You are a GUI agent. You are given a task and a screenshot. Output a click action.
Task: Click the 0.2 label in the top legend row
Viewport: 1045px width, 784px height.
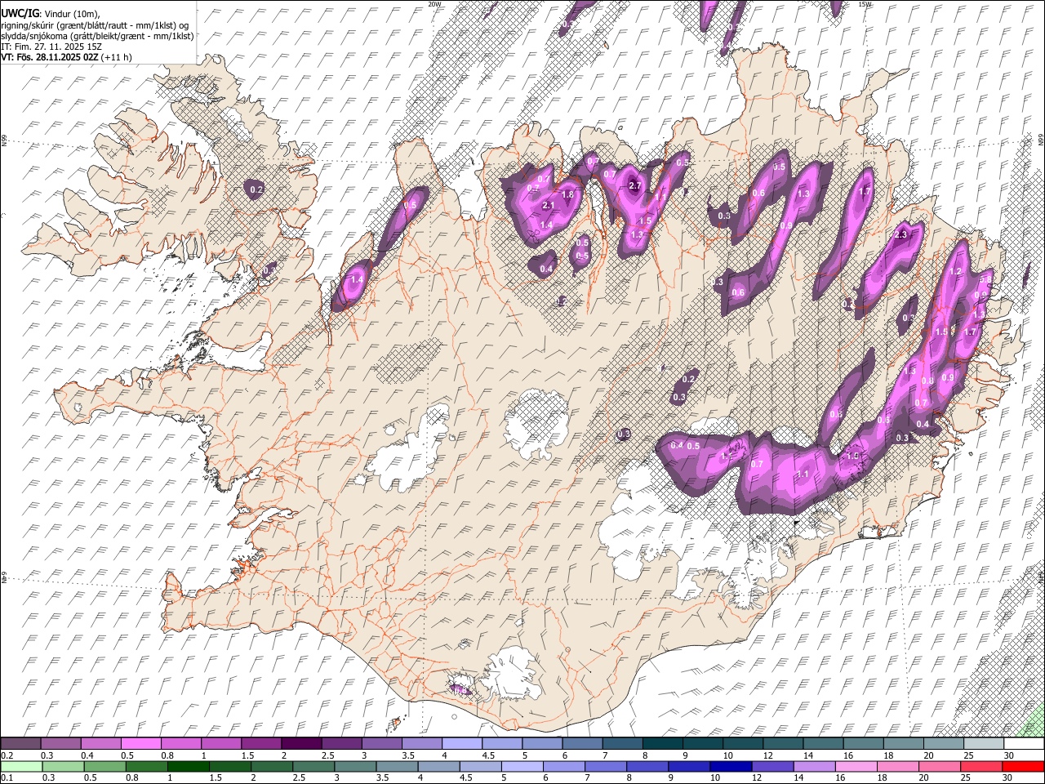pos(6,755)
